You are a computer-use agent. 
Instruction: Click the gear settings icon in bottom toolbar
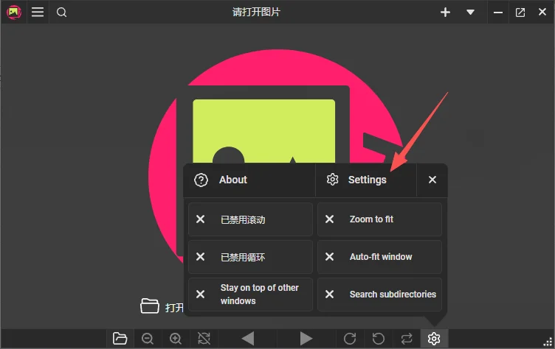[434, 339]
